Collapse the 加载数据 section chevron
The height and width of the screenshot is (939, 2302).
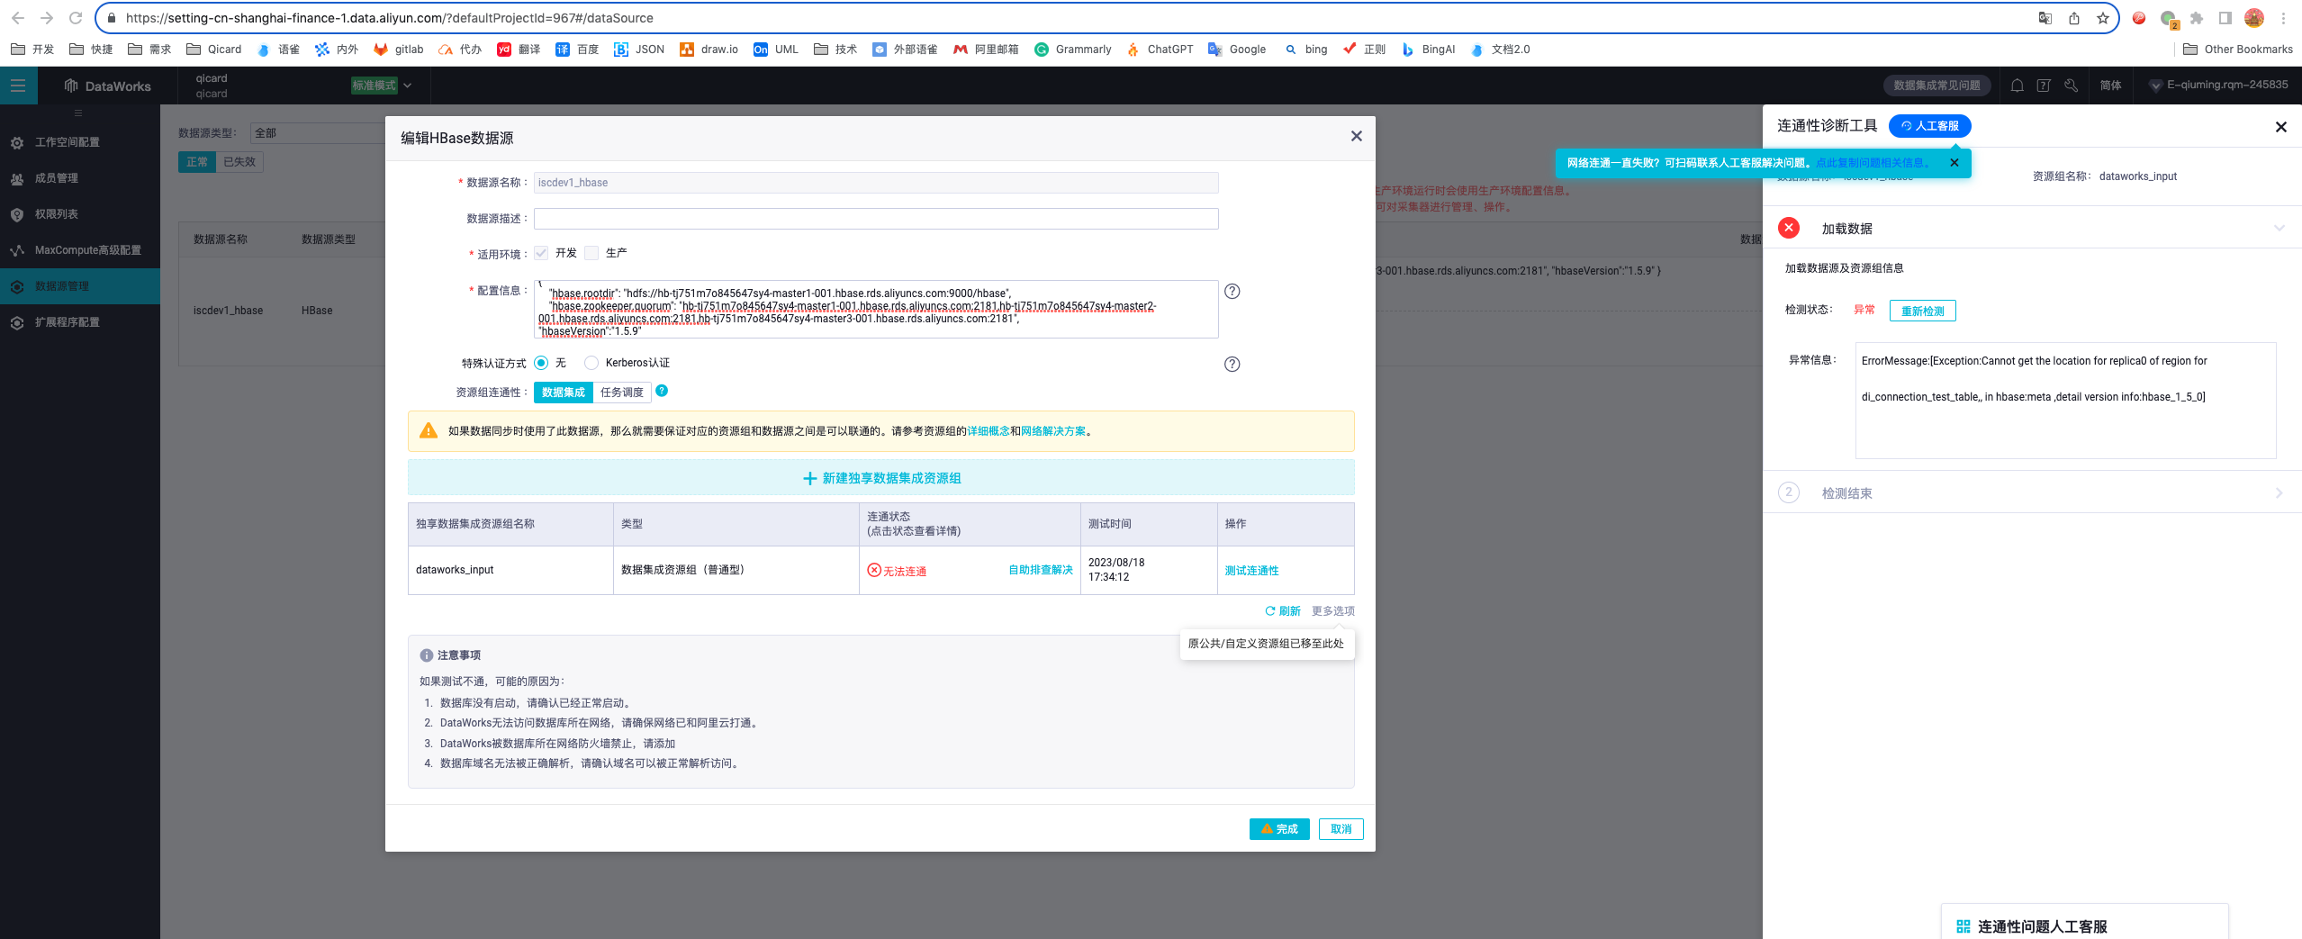pyautogui.click(x=2279, y=228)
